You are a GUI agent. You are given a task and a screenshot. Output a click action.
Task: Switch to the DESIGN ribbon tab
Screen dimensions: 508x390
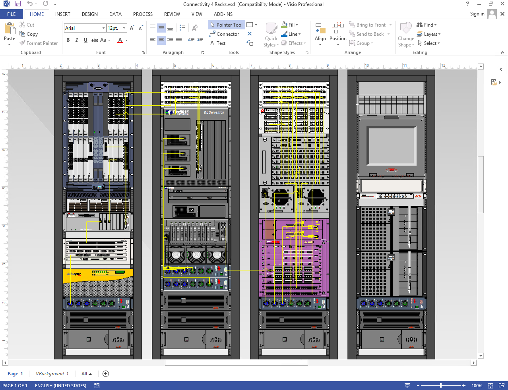click(x=89, y=14)
